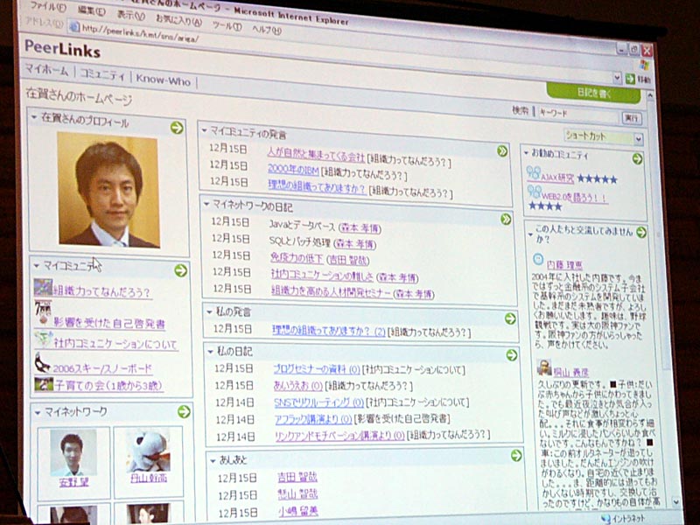This screenshot has height=525, width=700.
Task: Open the 編集 menu
Action: pos(91,10)
